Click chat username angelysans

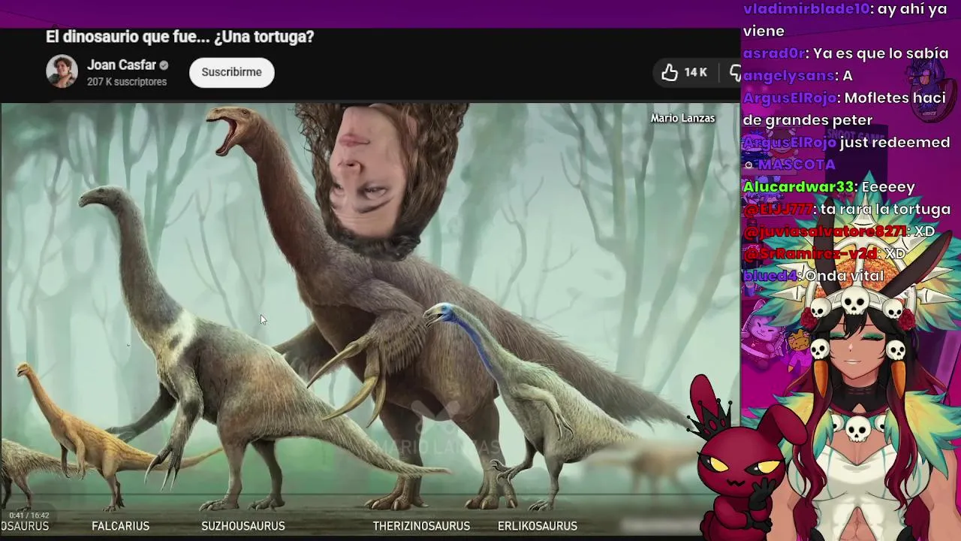pyautogui.click(x=788, y=76)
